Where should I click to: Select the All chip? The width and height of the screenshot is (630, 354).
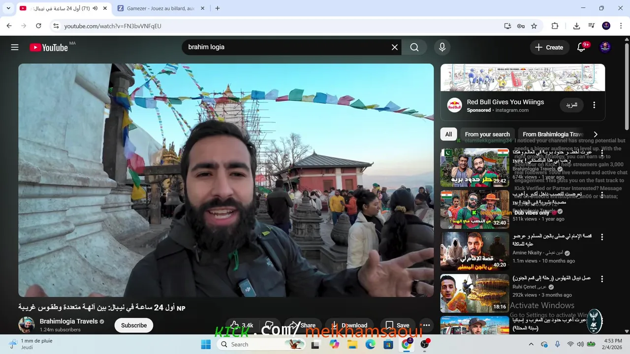pos(448,134)
